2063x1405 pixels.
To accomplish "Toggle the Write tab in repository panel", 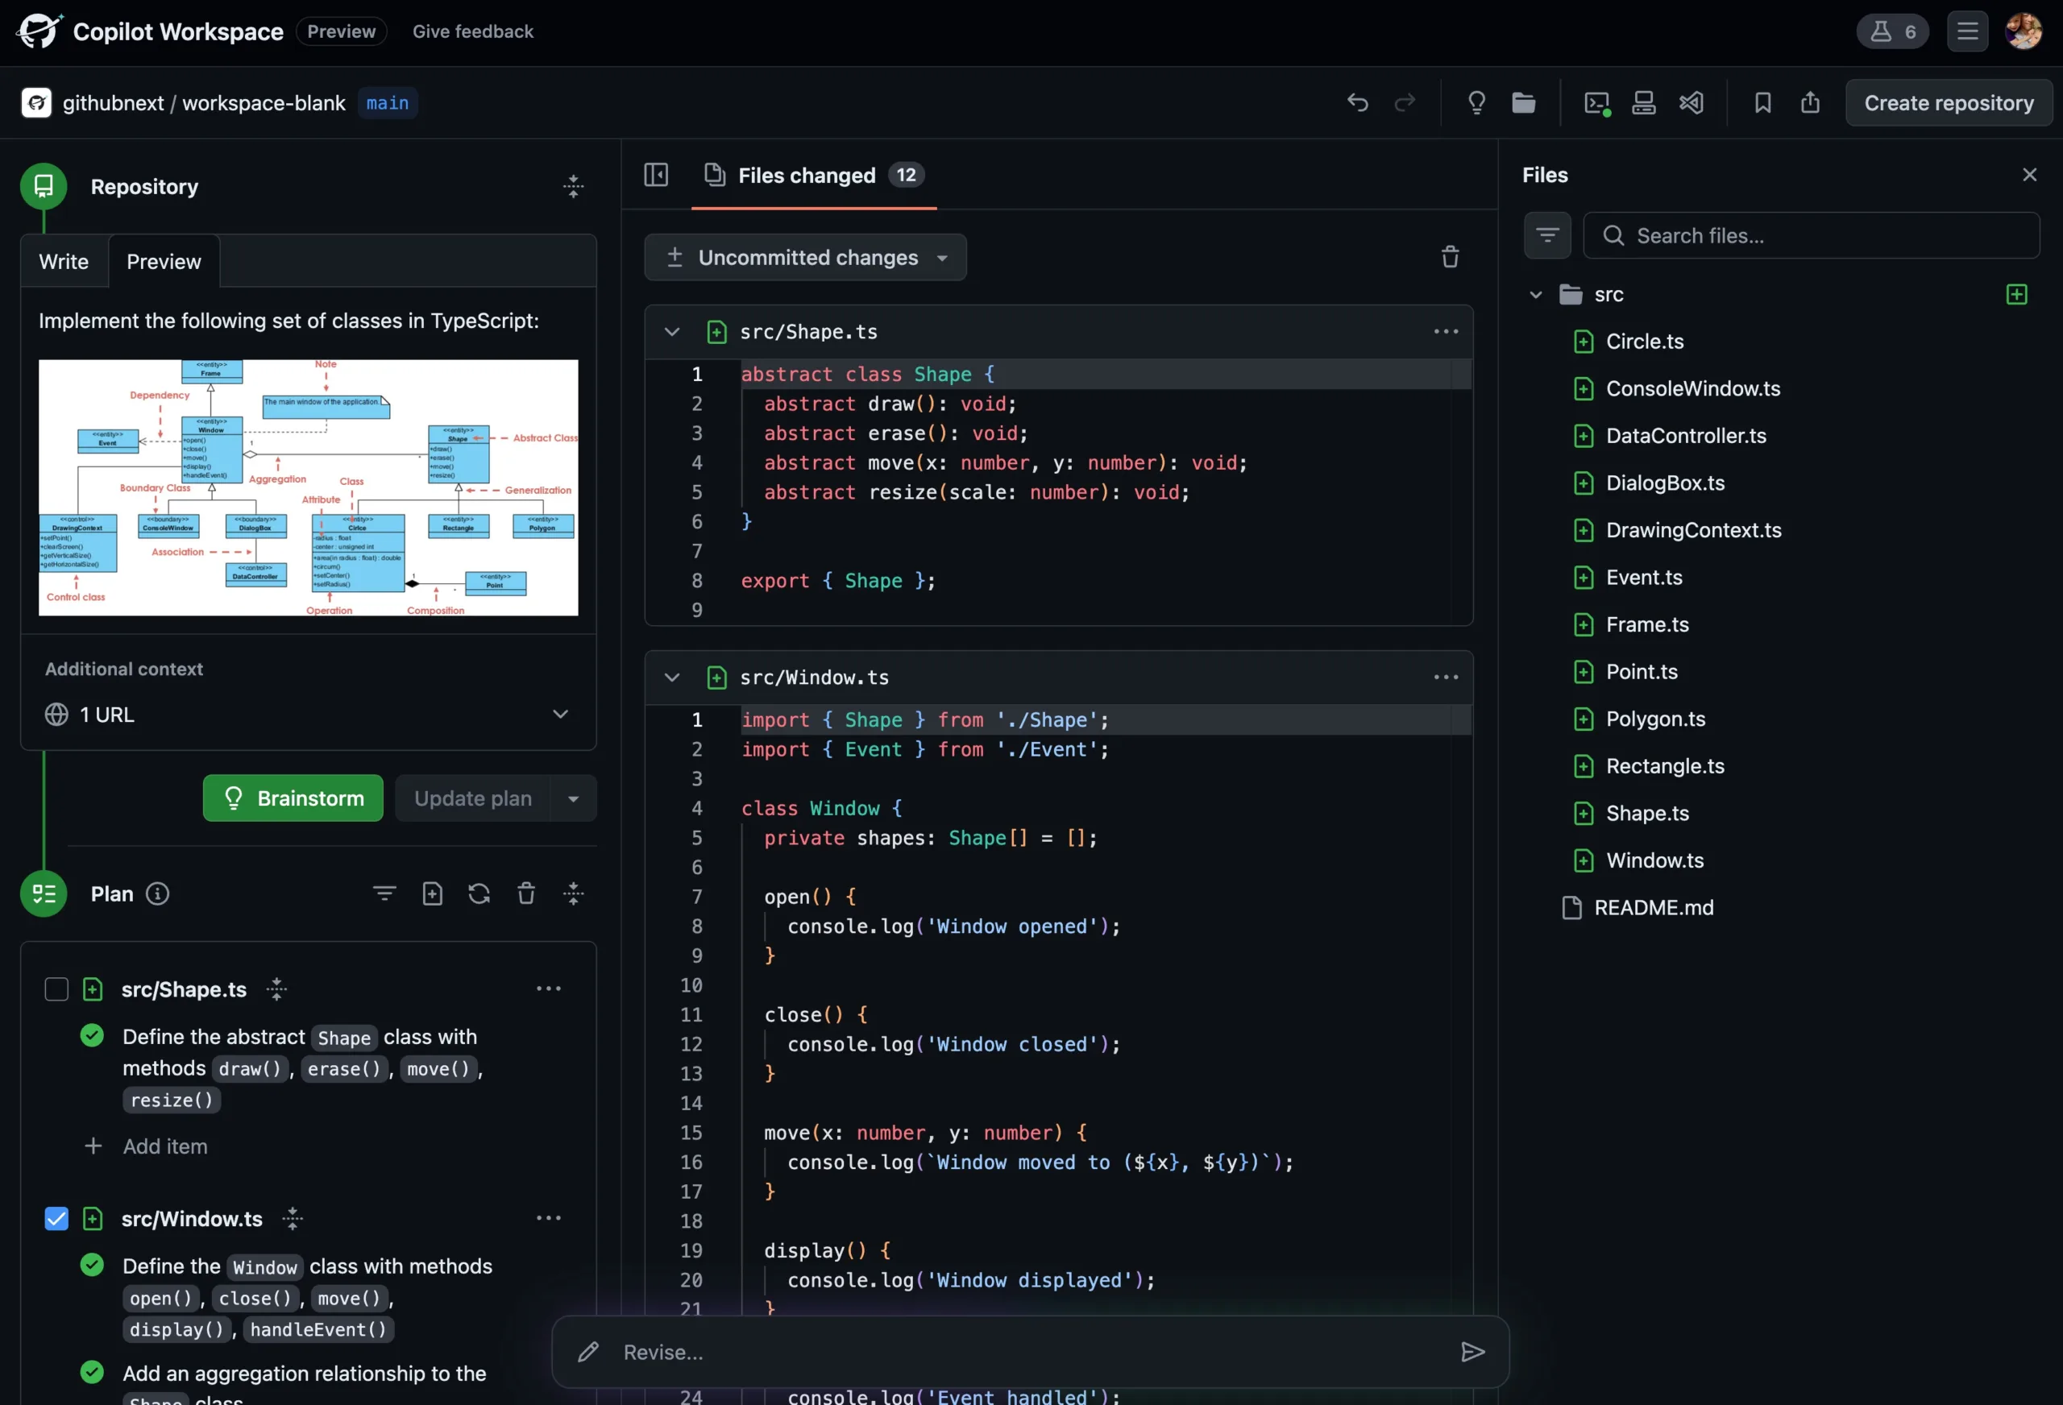I will pyautogui.click(x=63, y=260).
